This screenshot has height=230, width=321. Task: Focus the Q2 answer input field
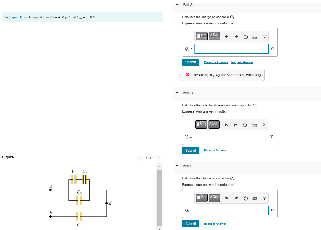(x=232, y=210)
